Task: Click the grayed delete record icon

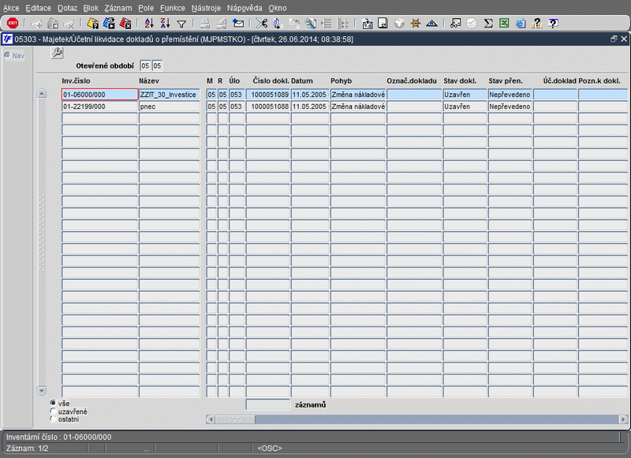Action: coord(69,24)
